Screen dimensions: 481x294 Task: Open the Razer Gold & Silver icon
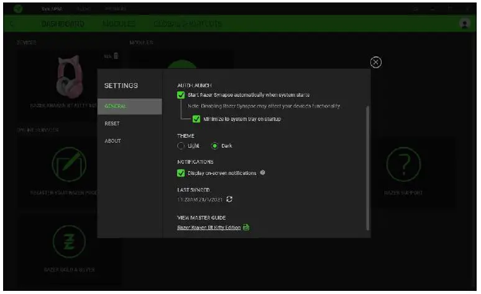click(69, 242)
